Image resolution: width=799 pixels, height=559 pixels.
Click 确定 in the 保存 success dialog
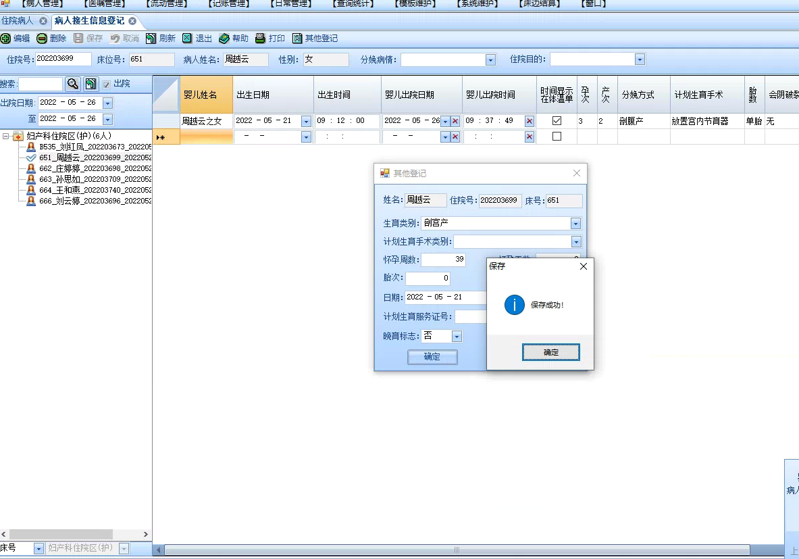click(551, 352)
